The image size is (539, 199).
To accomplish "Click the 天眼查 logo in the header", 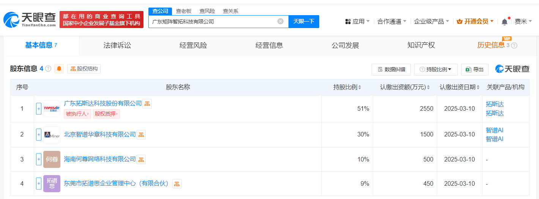I will (30, 19).
